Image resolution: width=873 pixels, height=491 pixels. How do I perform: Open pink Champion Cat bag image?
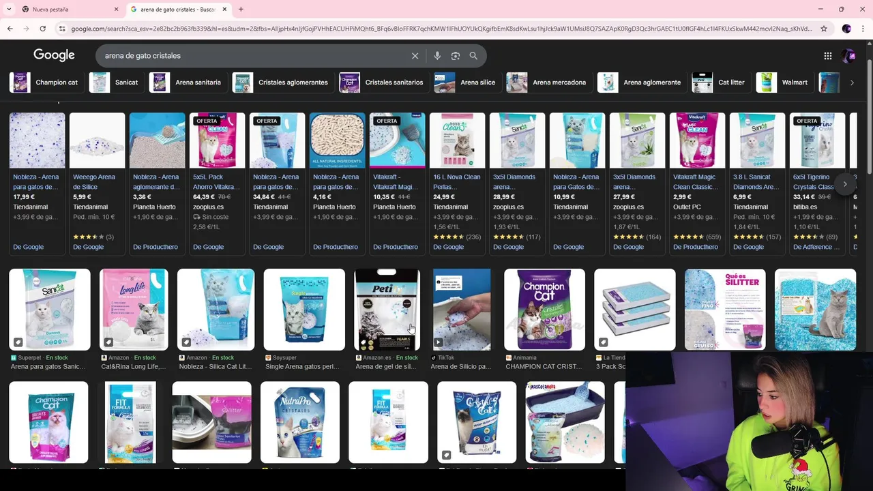(48, 422)
